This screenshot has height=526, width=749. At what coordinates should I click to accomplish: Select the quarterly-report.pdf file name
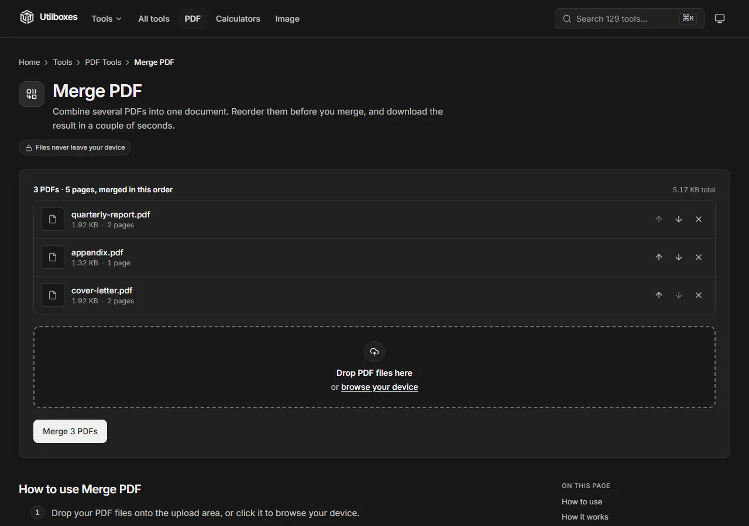[111, 214]
